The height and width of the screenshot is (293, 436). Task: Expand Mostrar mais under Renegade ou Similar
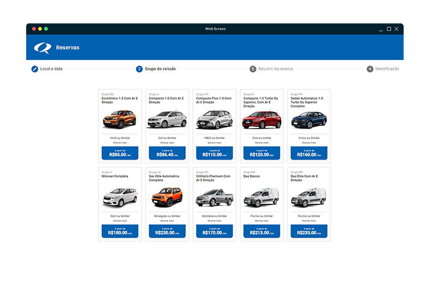(167, 221)
